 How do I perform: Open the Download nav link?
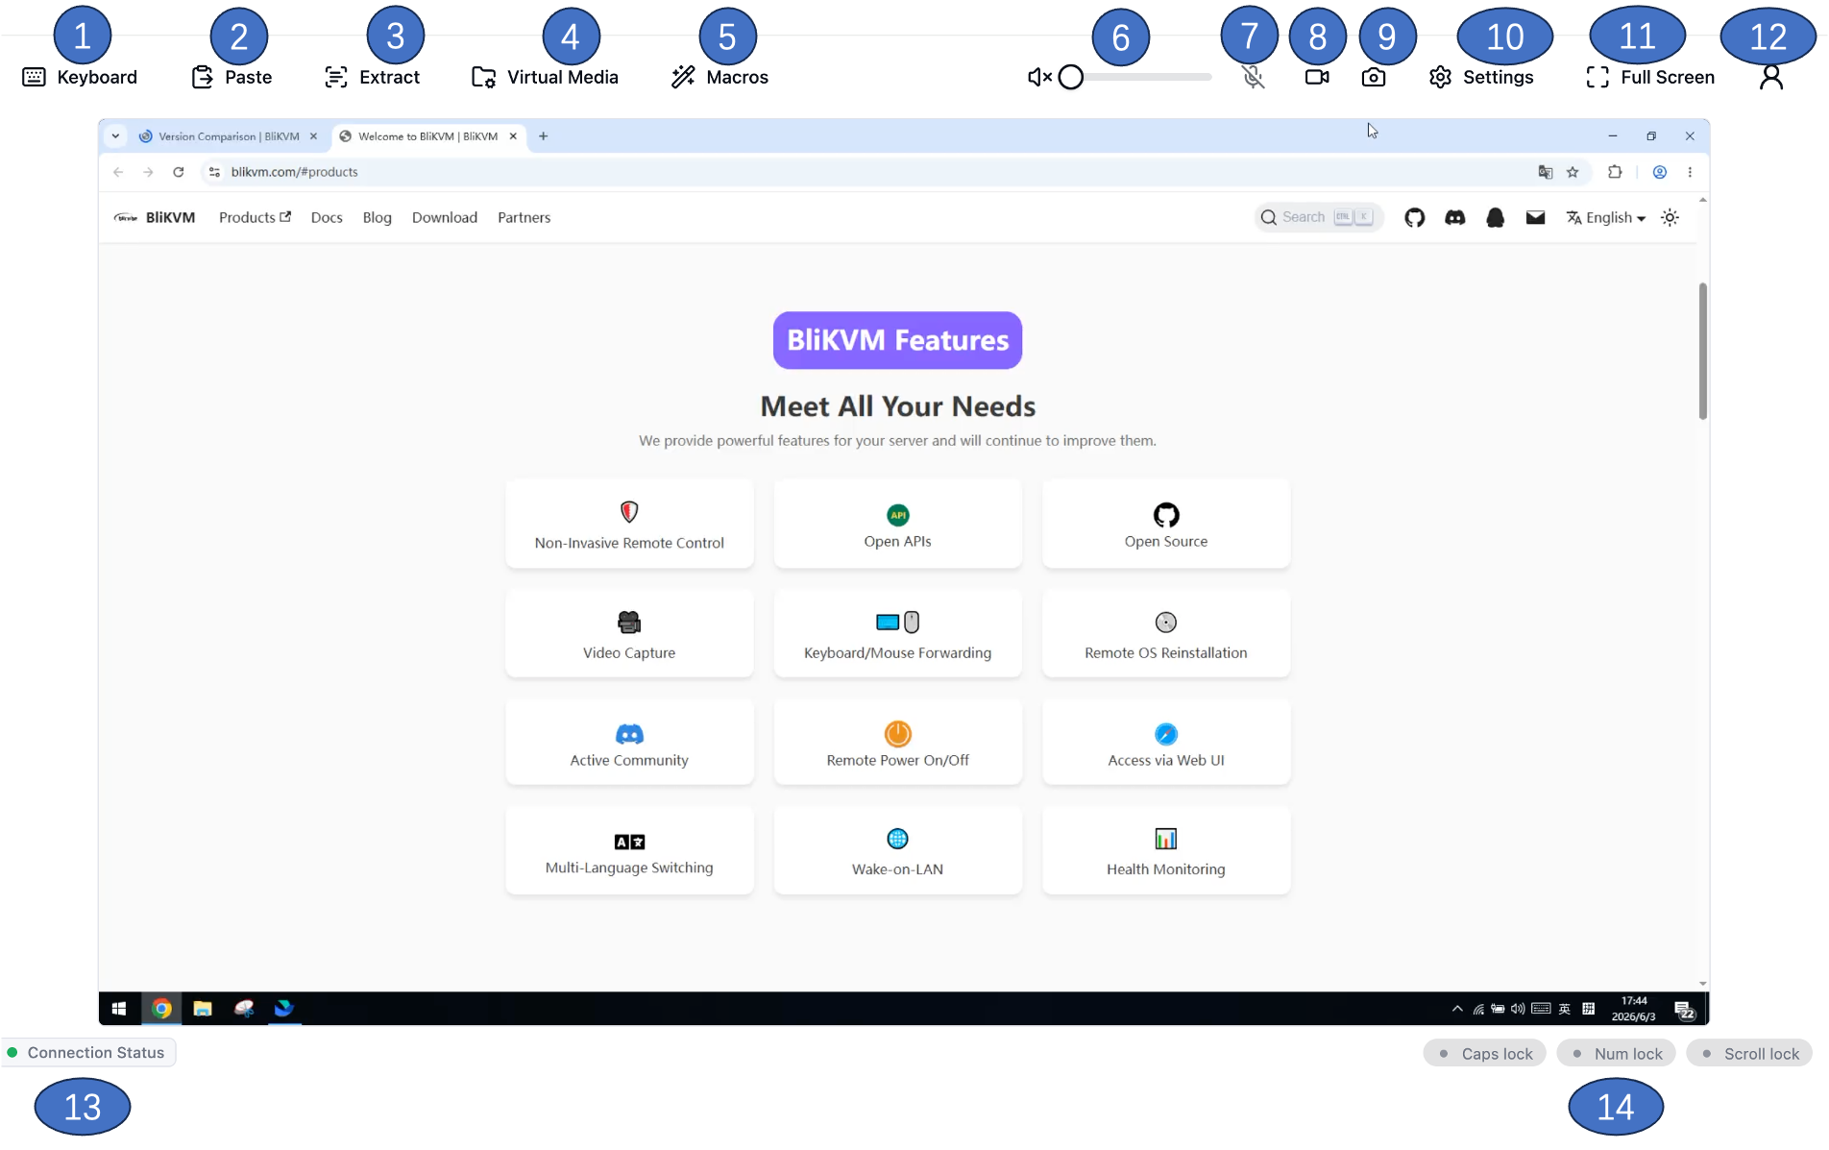pyautogui.click(x=445, y=217)
